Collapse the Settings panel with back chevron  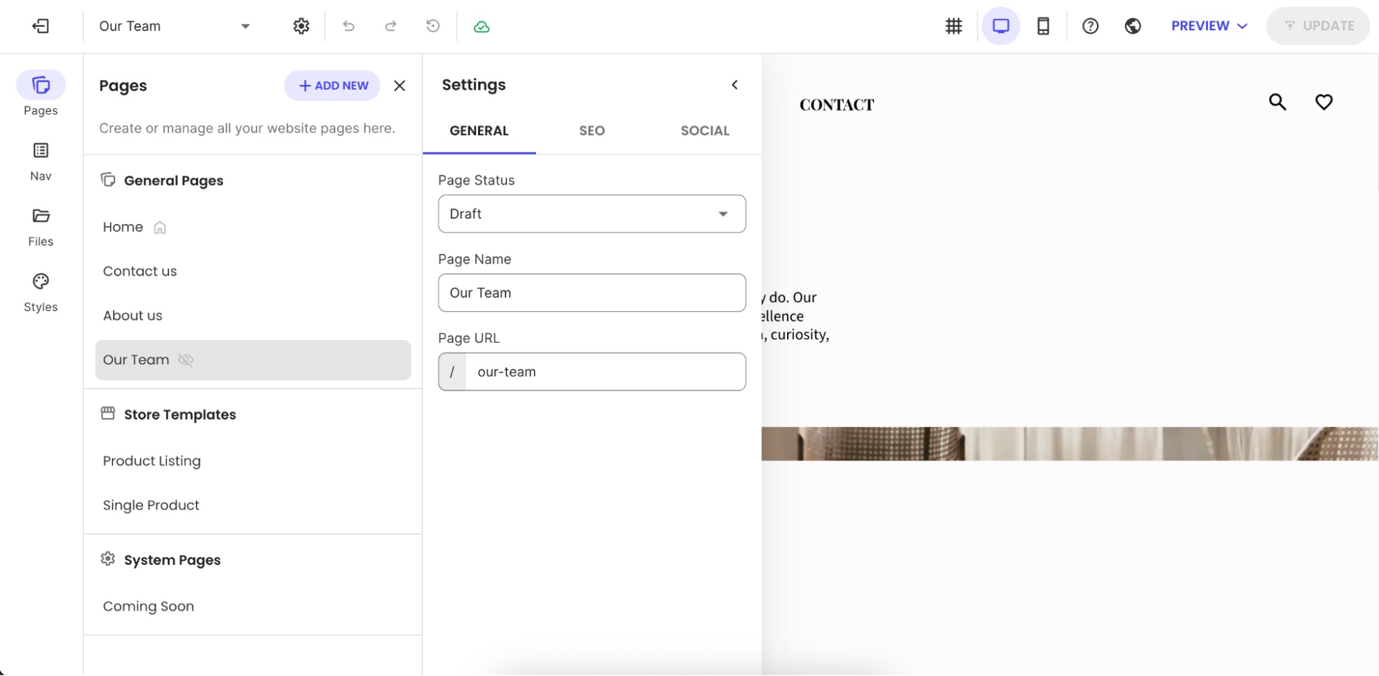735,85
